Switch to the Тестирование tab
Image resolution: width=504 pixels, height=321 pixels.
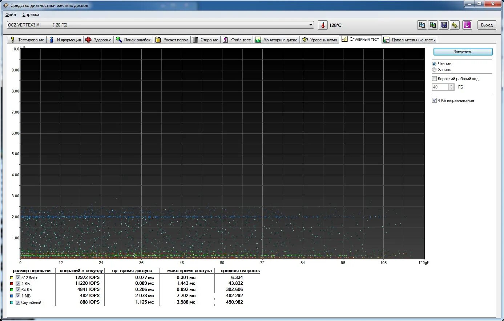28,40
